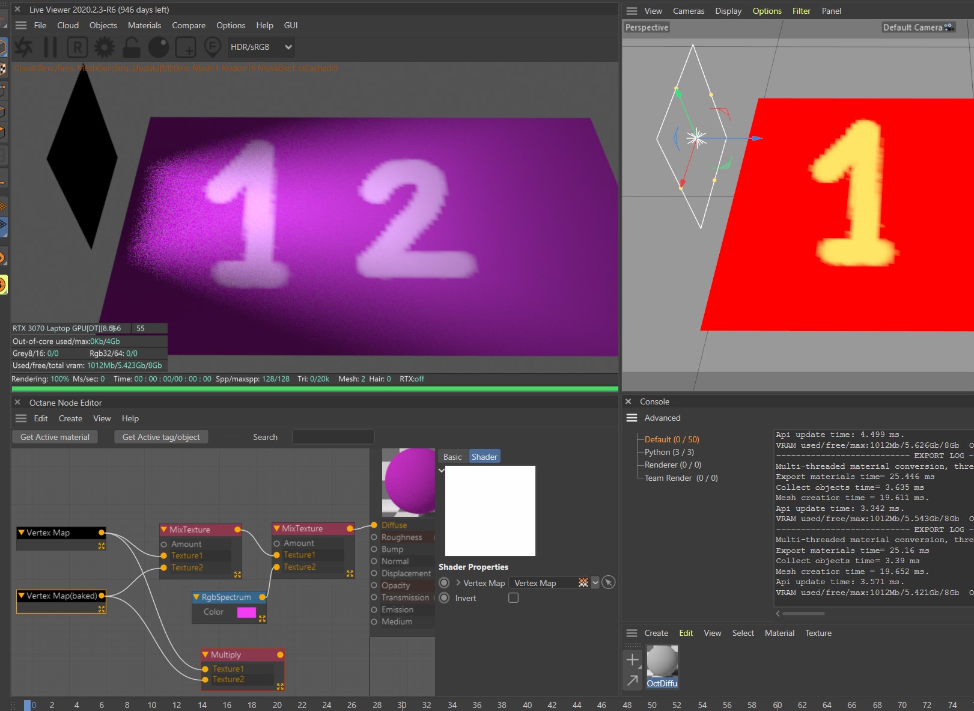Open the HDR/sRGB color space dropdown
This screenshot has height=711, width=974.
pyautogui.click(x=261, y=47)
